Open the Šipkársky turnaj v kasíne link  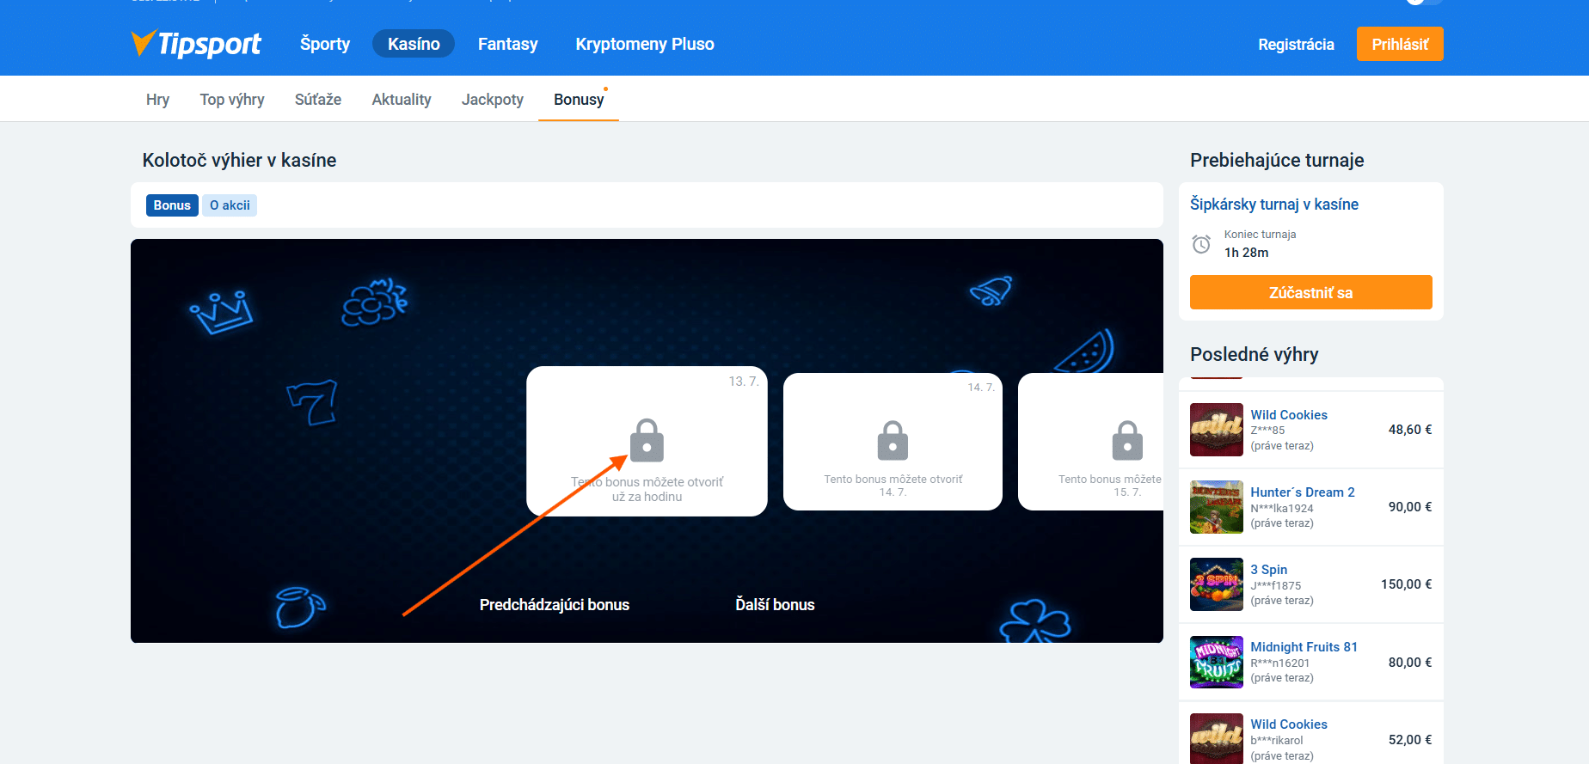coord(1274,205)
